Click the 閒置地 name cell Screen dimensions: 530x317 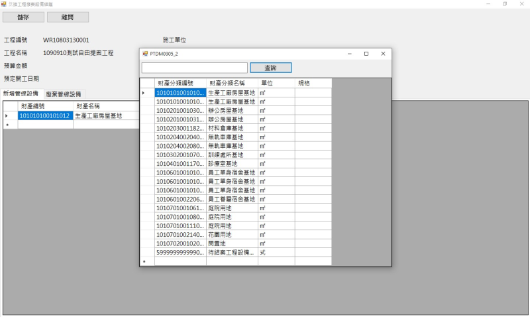click(x=232, y=243)
